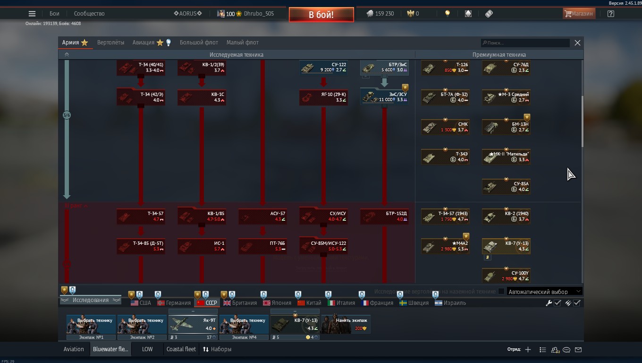Open the mail envelope icon
This screenshot has height=363, width=642.
pos(578,350)
